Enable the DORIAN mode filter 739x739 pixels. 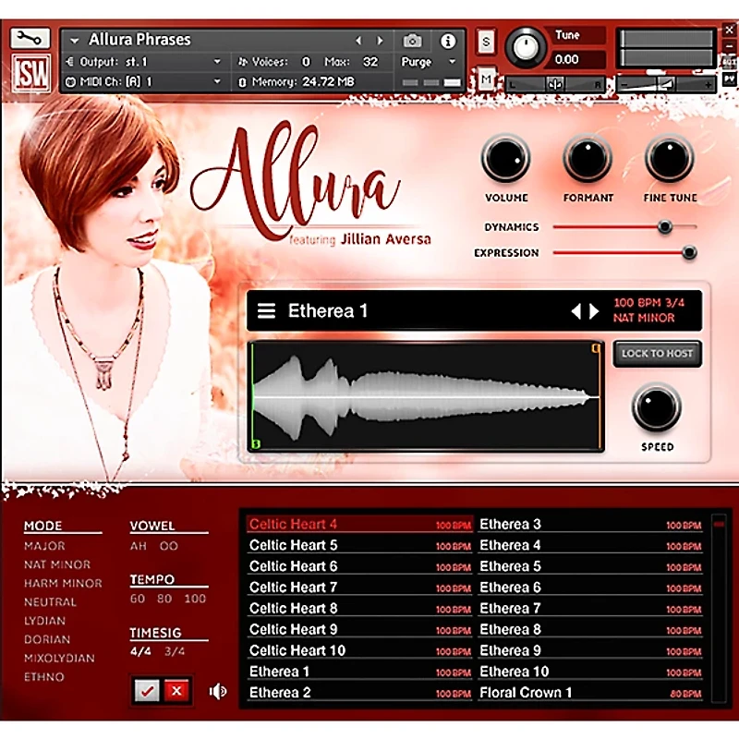[x=47, y=639]
